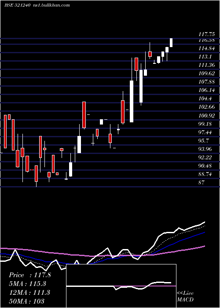Click the 107.88 price axis label
This screenshot has height=308, width=220.
[206, 82]
